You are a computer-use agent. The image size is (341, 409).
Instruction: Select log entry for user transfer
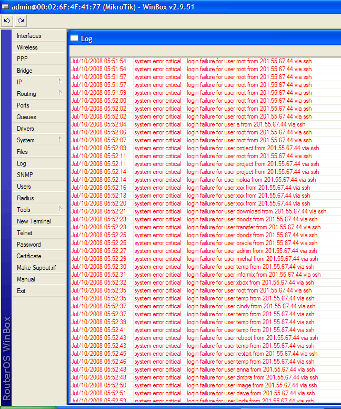[206, 227]
